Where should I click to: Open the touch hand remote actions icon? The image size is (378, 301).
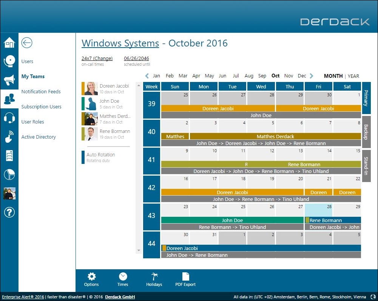(x=9, y=137)
